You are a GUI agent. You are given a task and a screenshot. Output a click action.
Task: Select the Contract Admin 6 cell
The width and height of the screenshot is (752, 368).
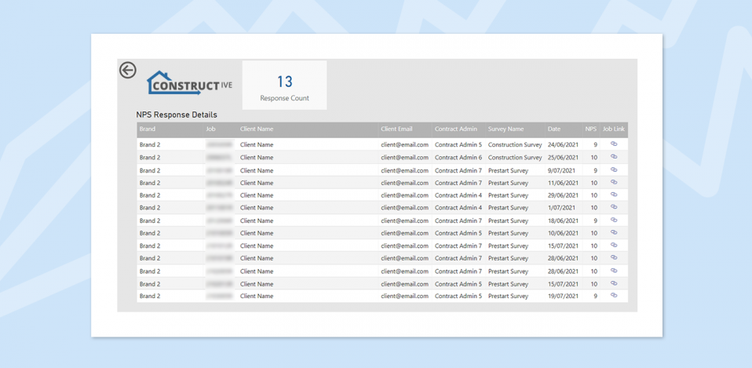pos(458,158)
